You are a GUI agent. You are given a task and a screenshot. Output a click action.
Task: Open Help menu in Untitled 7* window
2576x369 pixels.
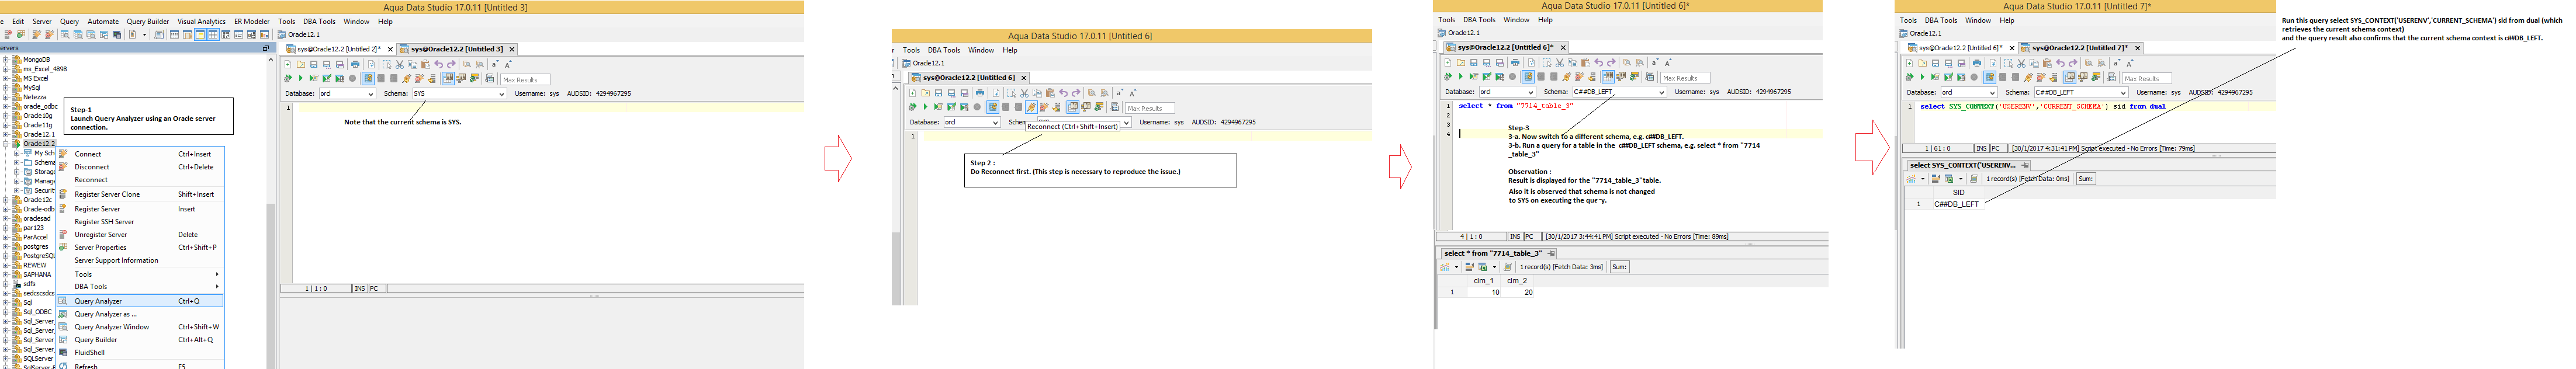[x=2006, y=20]
